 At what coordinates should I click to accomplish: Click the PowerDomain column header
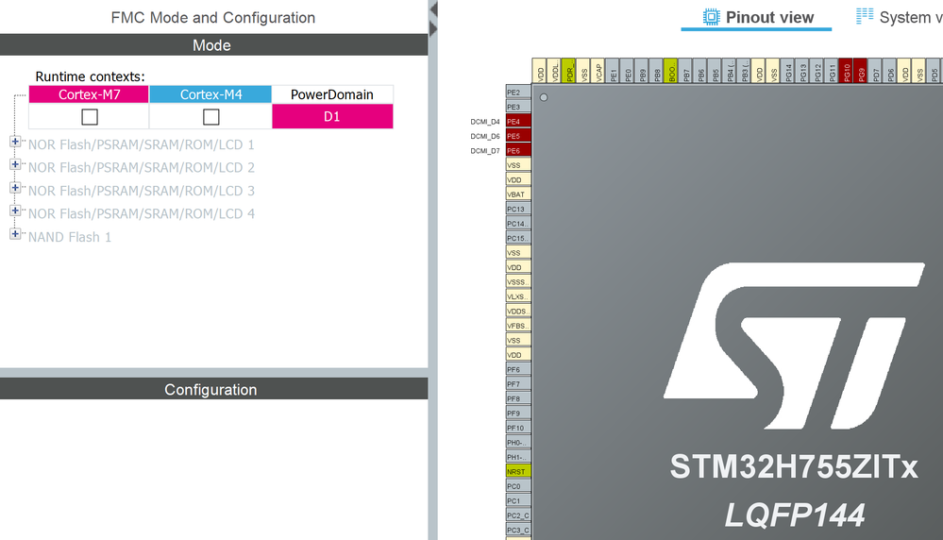[332, 94]
